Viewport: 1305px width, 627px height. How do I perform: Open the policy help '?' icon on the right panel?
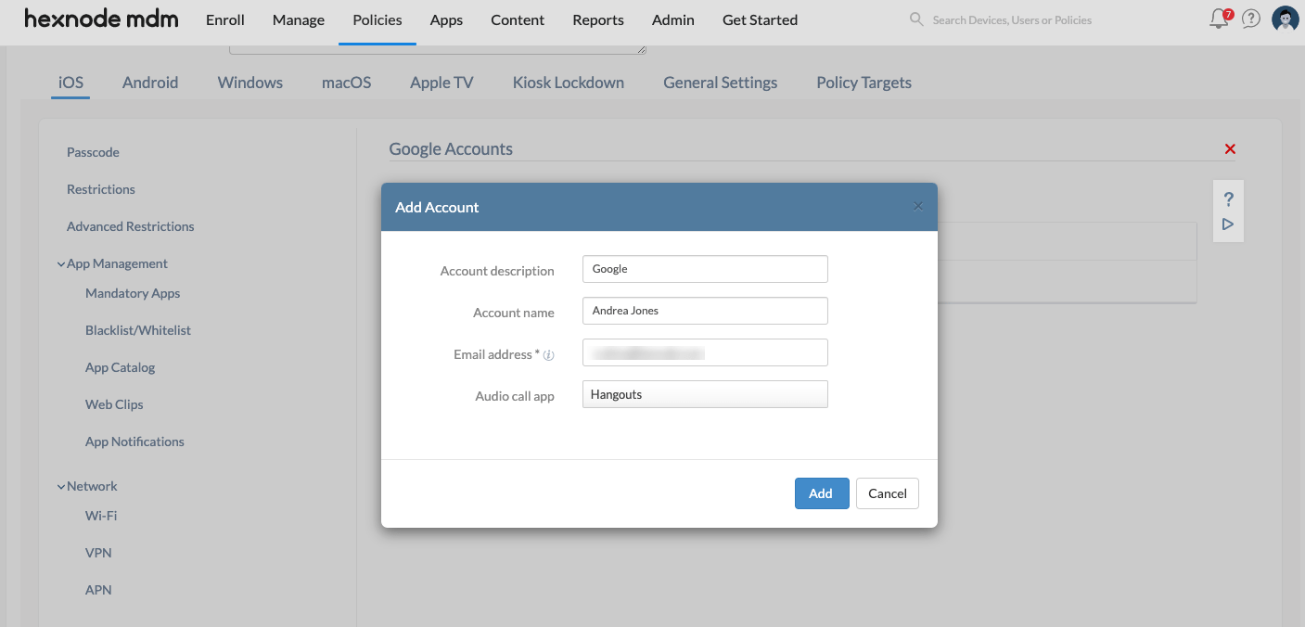[1227, 198]
